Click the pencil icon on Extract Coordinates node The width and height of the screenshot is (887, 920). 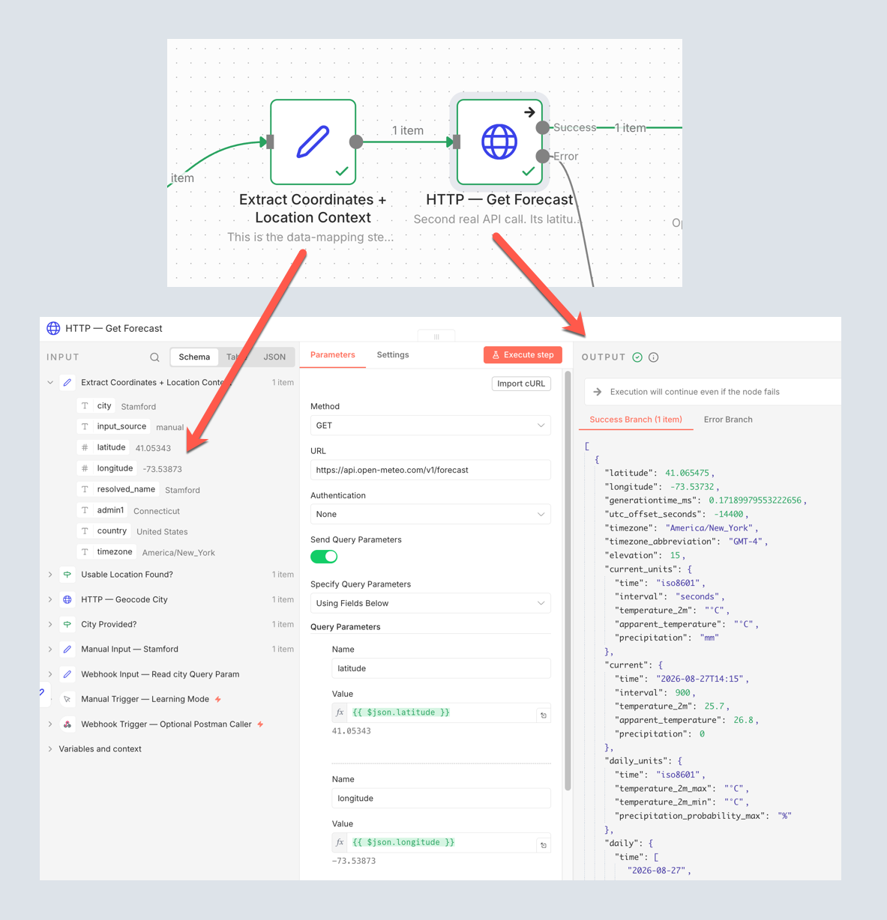(313, 142)
